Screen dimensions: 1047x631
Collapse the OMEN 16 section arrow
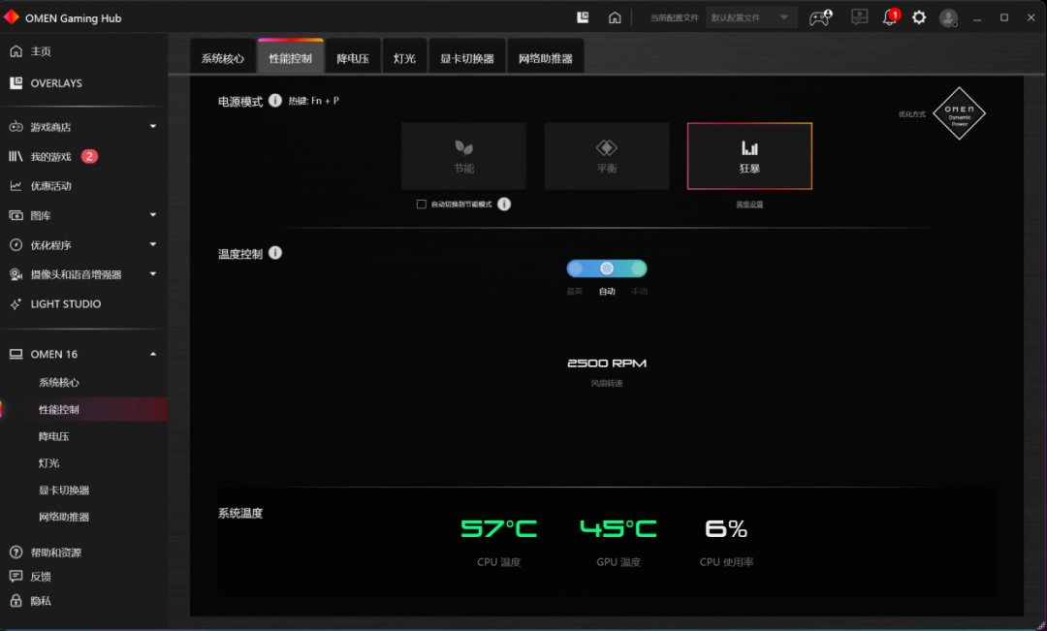pyautogui.click(x=153, y=354)
